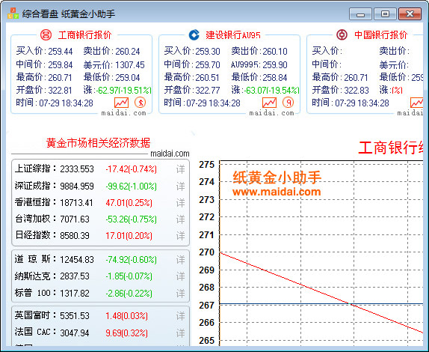Click China Construction Bank logo icon

tap(194, 34)
